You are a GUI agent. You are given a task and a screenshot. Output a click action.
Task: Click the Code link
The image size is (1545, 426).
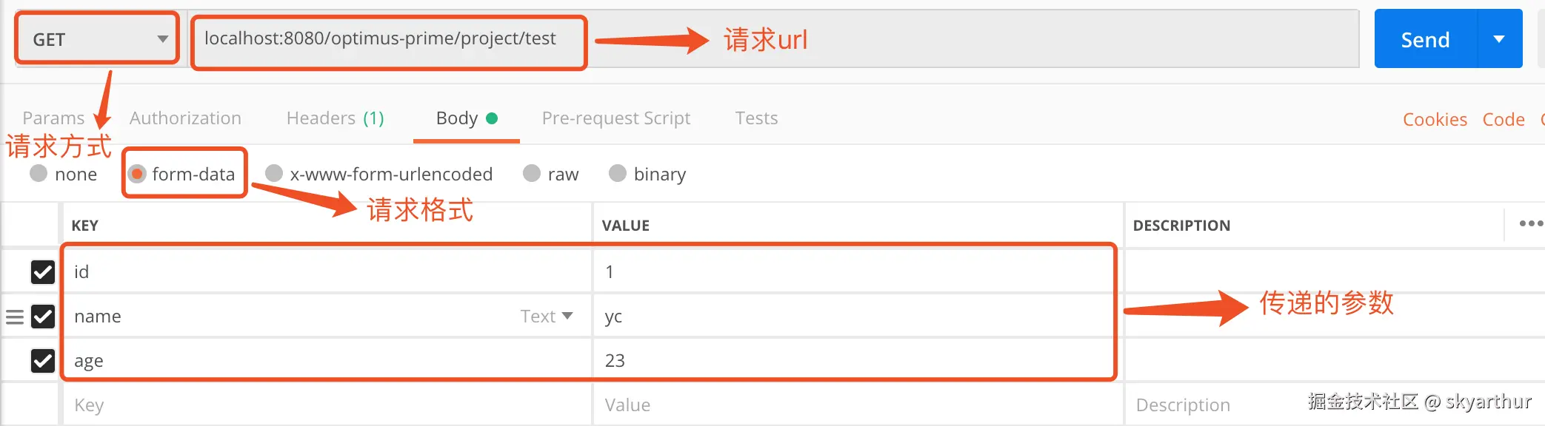pos(1503,120)
